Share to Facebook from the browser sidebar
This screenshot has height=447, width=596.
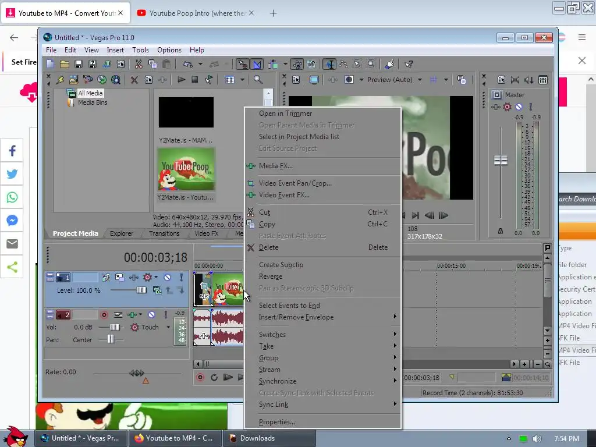[12, 151]
